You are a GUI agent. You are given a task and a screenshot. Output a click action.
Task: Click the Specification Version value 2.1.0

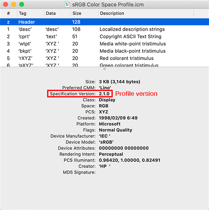pyautogui.click(x=104, y=94)
